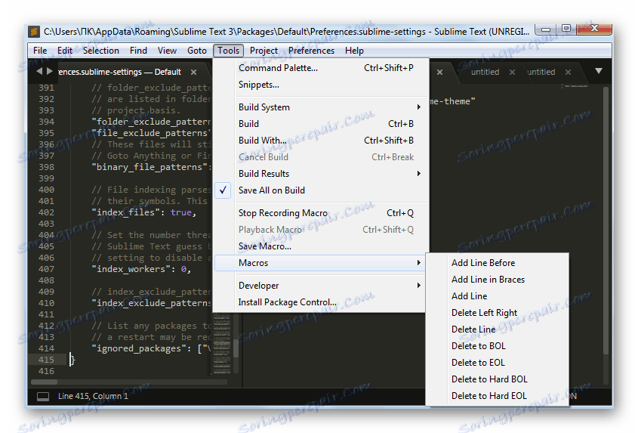This screenshot has height=433, width=638.
Task: Select the Add Line macro
Action: coord(498,296)
